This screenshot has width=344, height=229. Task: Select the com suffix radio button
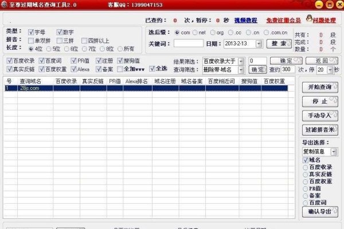pyautogui.click(x=177, y=33)
